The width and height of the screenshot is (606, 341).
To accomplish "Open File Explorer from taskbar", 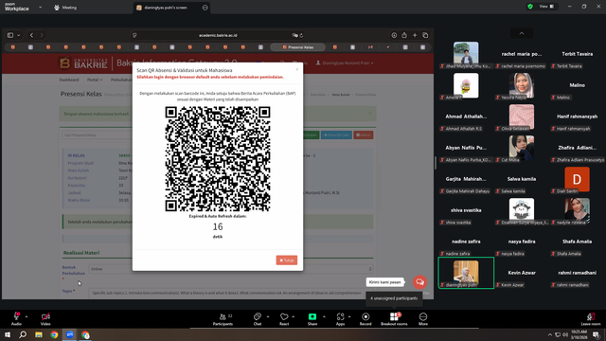I will (x=39, y=334).
